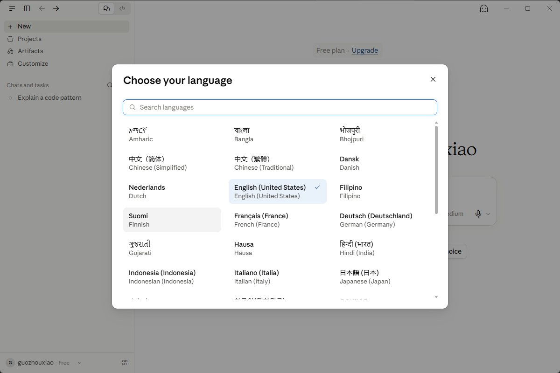Select Bangla language
560x373 pixels.
pos(278,134)
